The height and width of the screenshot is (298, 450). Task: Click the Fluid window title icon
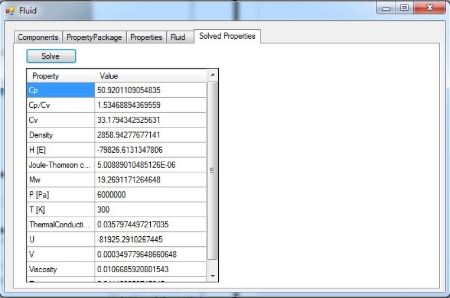pyautogui.click(x=10, y=10)
